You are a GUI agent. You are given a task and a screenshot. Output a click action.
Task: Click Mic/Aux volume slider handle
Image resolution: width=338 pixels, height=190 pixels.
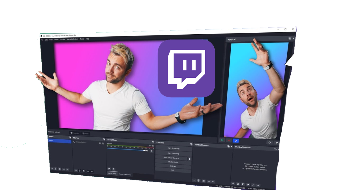pyautogui.click(x=144, y=151)
